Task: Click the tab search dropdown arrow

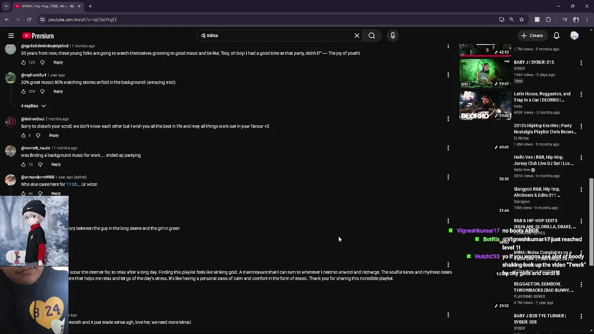Action: click(6, 6)
